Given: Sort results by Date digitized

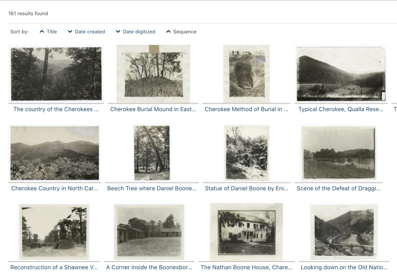Looking at the screenshot, I should tap(135, 32).
